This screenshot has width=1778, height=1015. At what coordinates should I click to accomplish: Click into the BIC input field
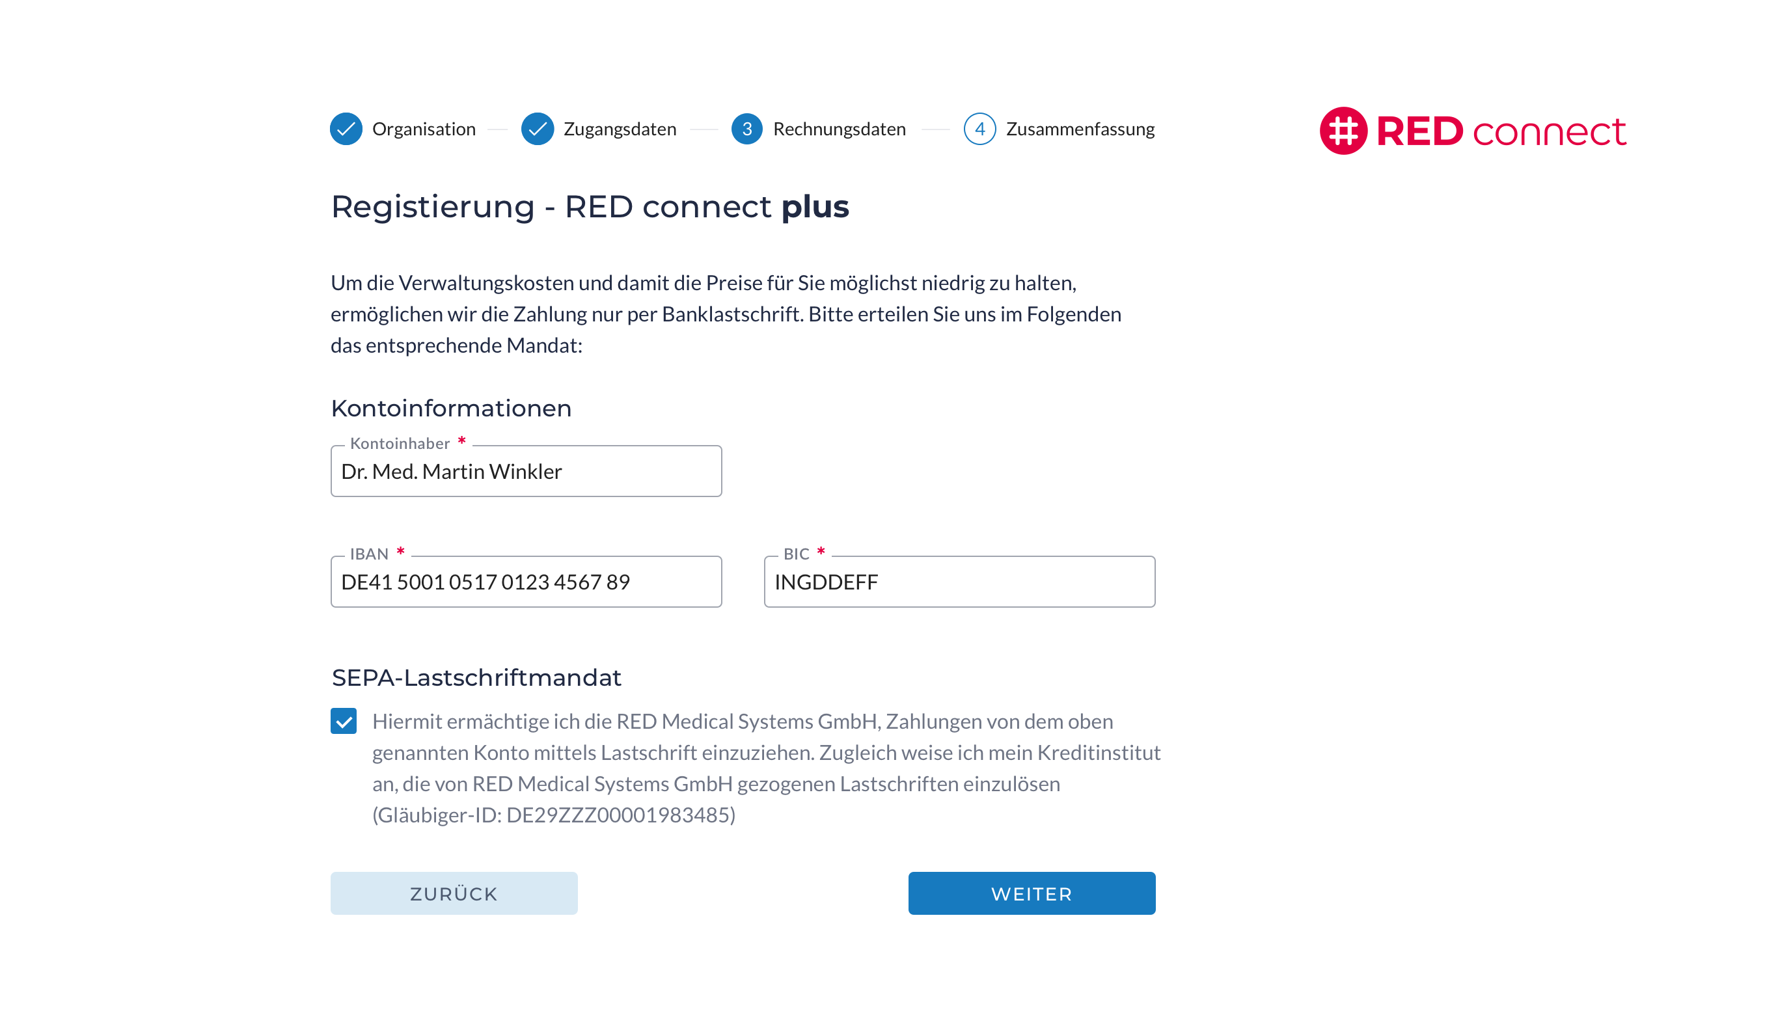[x=959, y=582]
